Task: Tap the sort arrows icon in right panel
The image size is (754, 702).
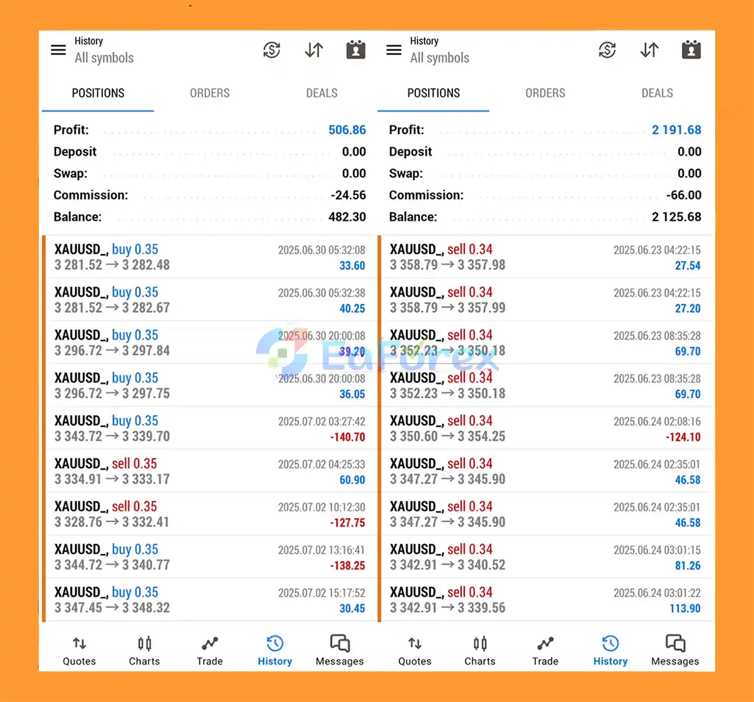Action: pos(649,50)
